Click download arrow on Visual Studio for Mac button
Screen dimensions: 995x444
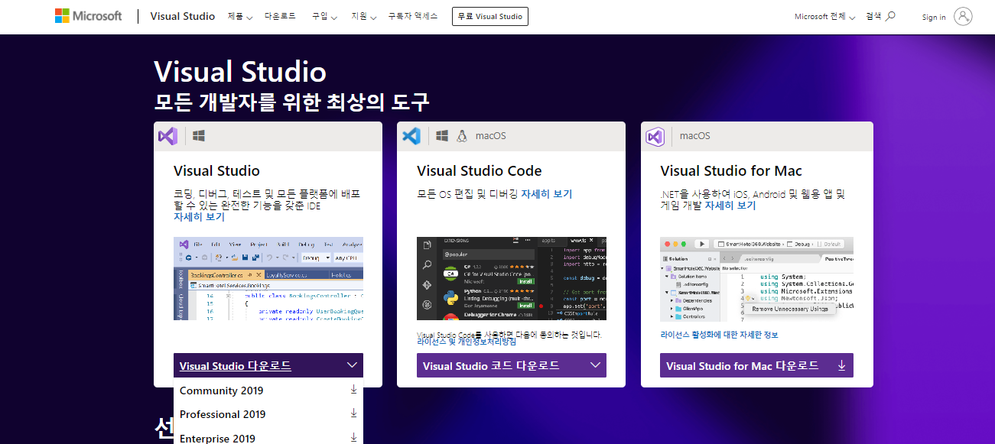[x=841, y=365]
